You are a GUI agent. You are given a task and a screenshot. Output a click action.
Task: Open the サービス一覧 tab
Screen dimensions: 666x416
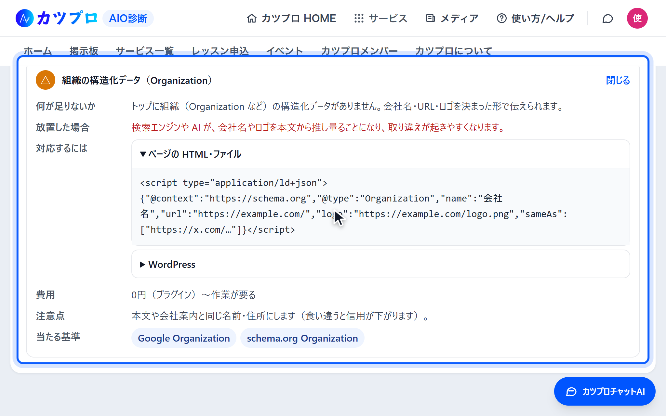pyautogui.click(x=145, y=51)
